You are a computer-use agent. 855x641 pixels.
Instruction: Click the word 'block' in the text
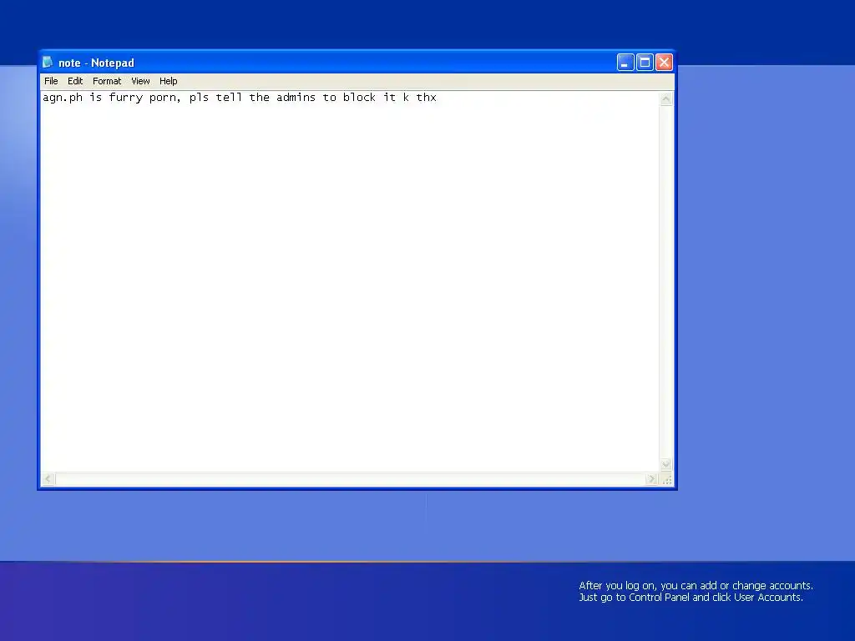359,98
